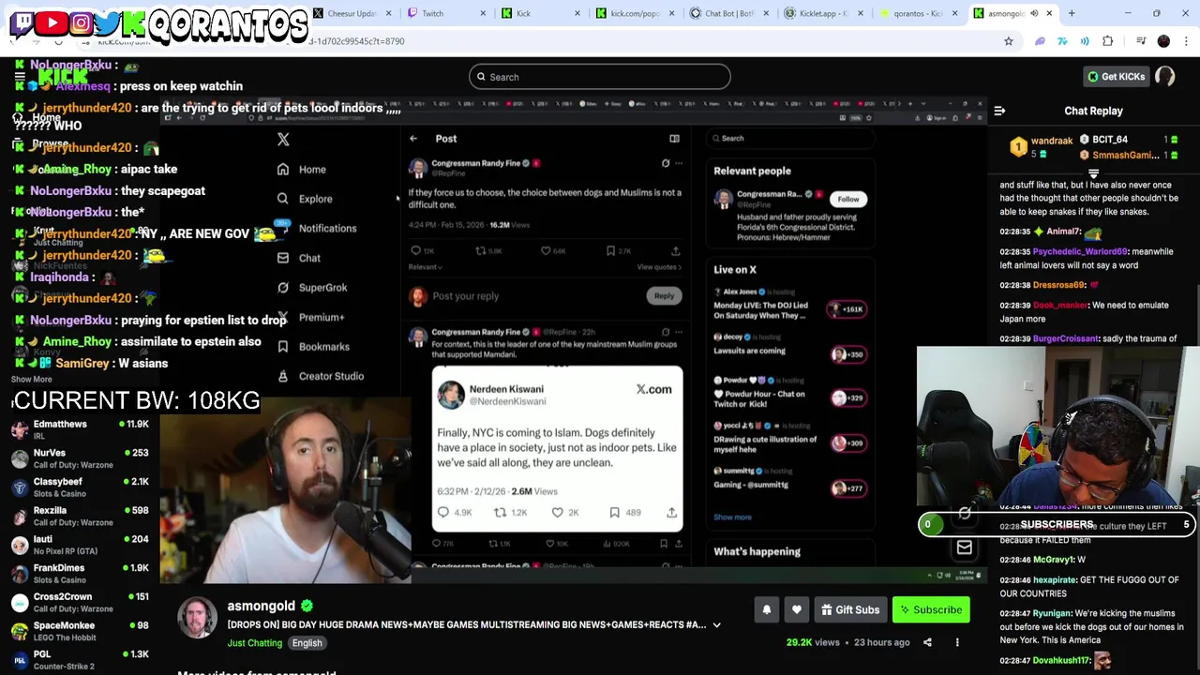Click the mail icon beside the chat

click(964, 547)
